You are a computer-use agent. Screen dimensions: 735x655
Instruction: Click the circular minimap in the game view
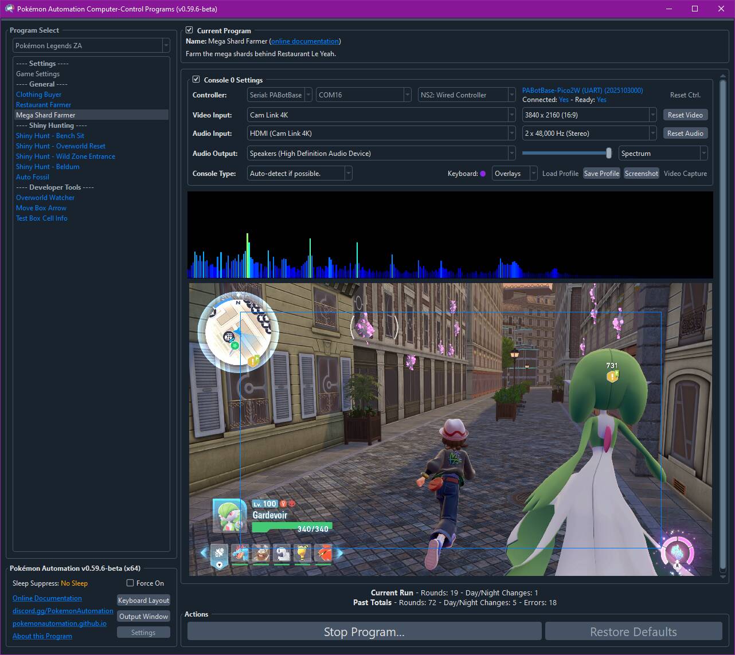(238, 333)
